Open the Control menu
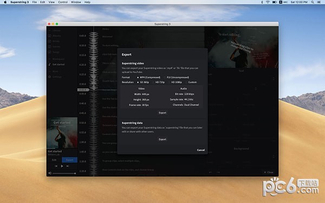 tap(63, 2)
